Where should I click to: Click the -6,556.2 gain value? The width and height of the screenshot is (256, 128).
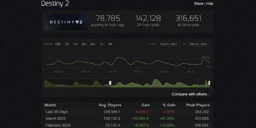click(x=142, y=112)
